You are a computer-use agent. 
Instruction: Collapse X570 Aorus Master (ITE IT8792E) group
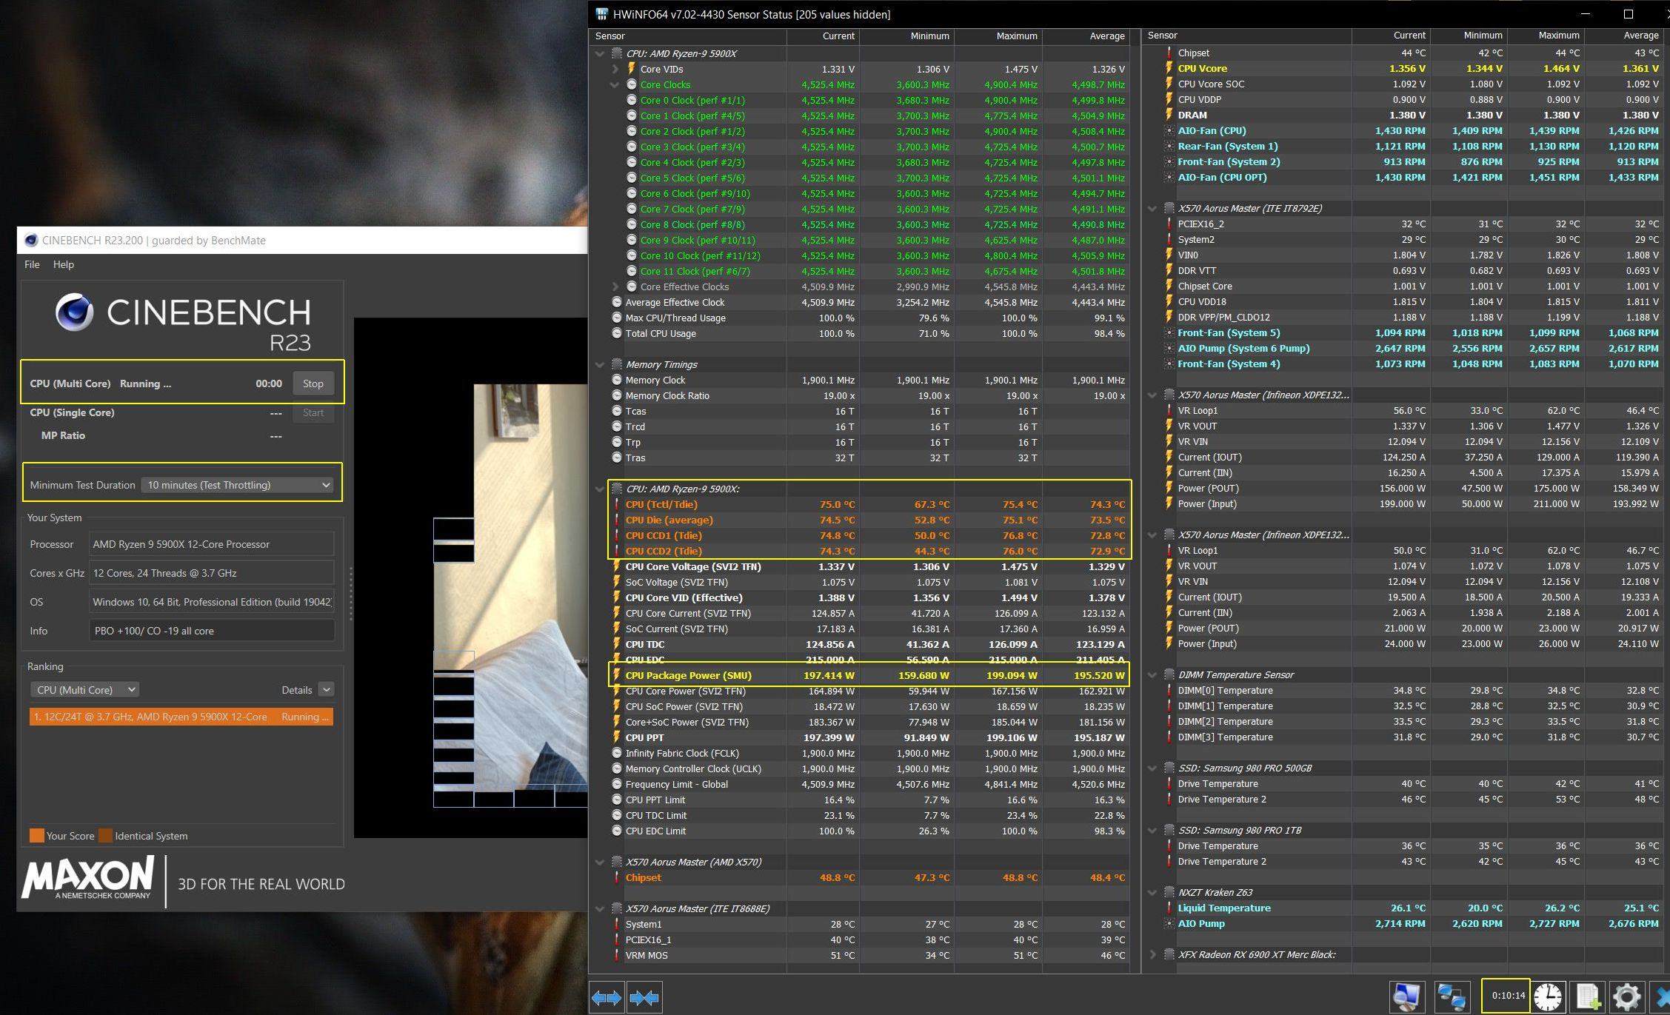[1152, 208]
